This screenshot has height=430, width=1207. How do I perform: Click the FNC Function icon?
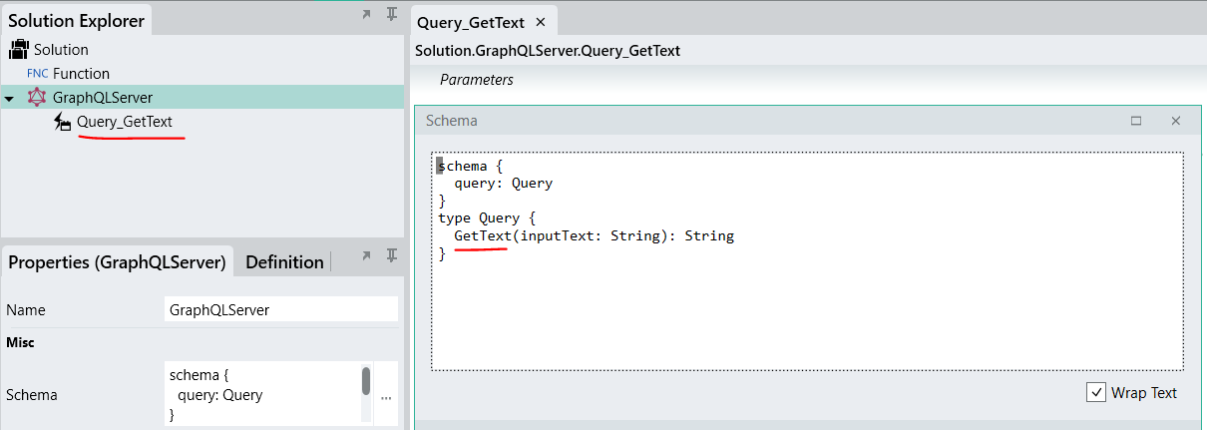point(37,74)
